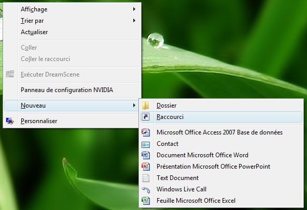Click the Excel sheet icon

pos(146,201)
